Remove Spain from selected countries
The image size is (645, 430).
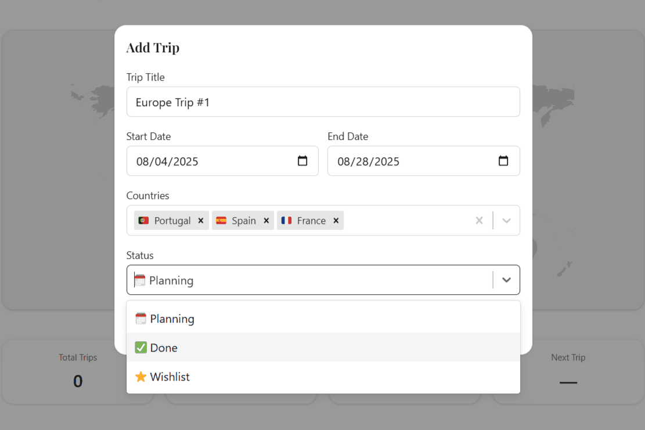pyautogui.click(x=266, y=221)
